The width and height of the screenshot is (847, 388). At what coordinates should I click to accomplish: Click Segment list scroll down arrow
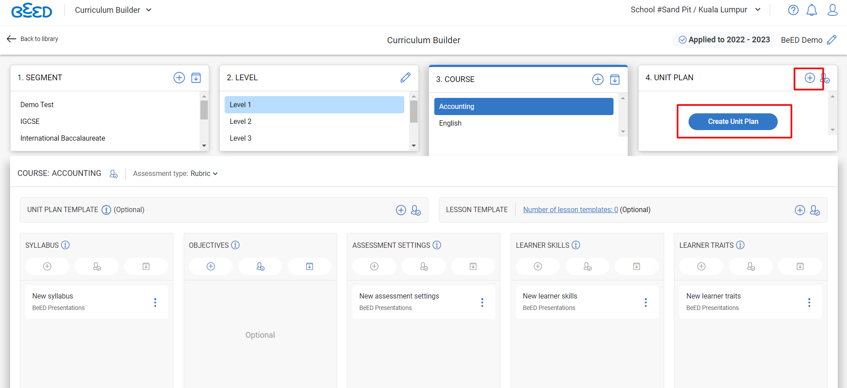coord(204,145)
